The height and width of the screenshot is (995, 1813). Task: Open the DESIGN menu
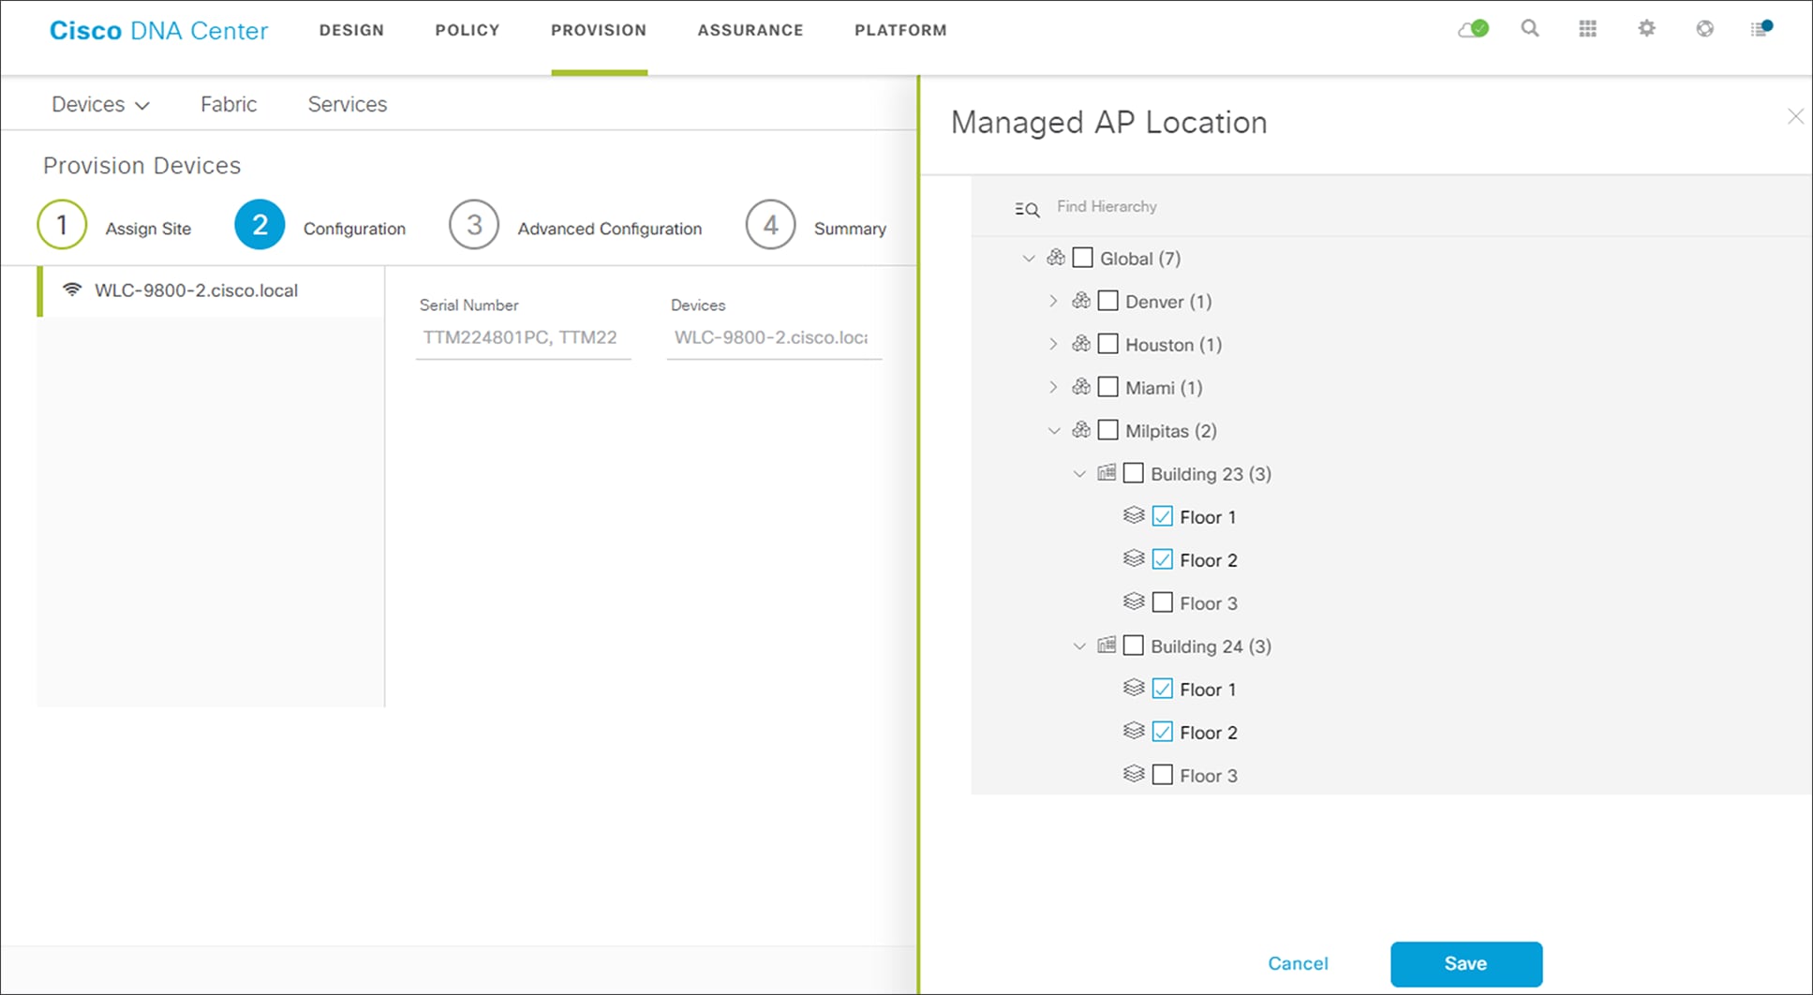(351, 30)
